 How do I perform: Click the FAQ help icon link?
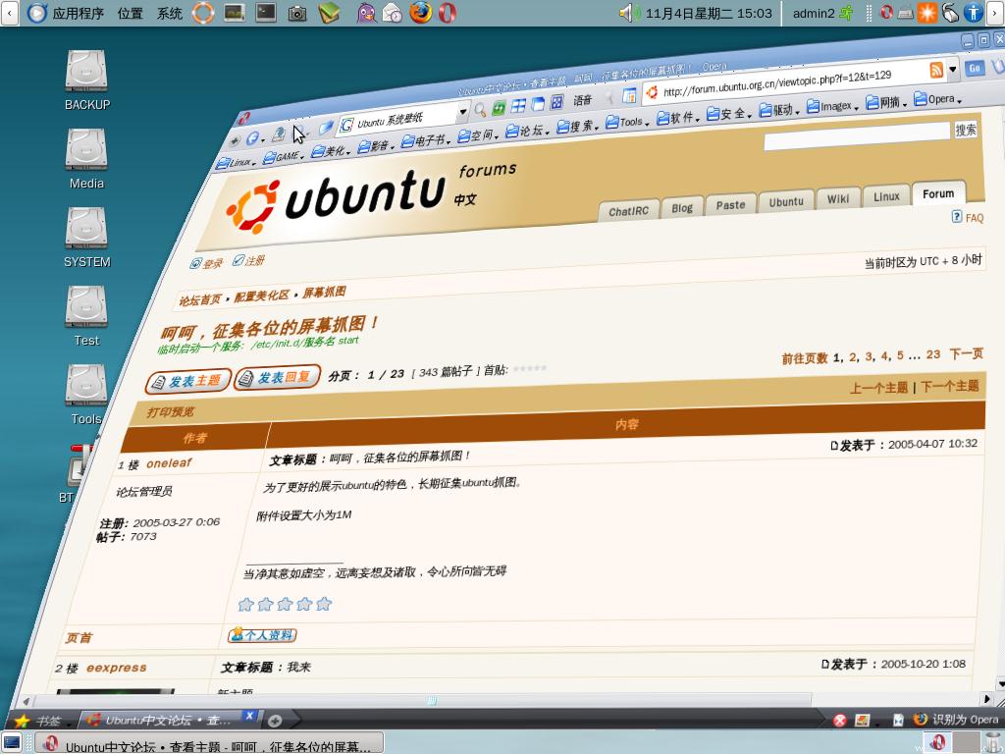(x=968, y=217)
